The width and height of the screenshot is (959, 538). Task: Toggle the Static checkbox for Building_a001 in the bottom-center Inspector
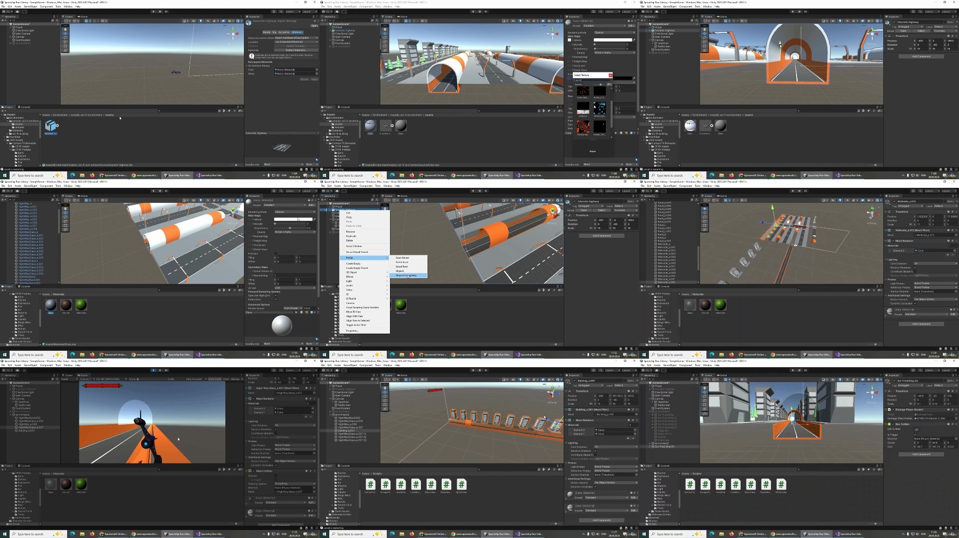coord(624,381)
